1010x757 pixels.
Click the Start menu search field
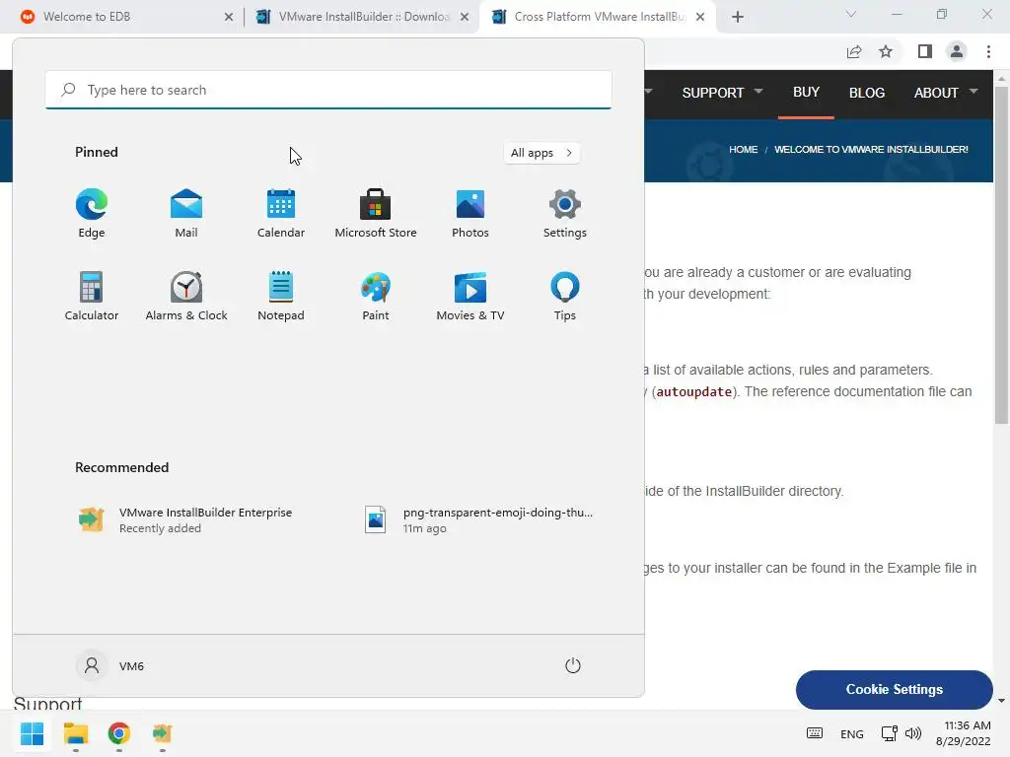328,90
